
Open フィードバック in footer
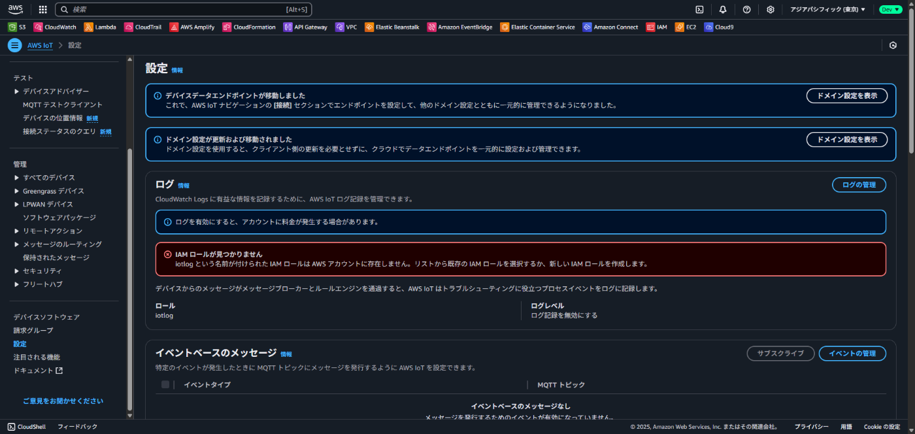(x=77, y=427)
